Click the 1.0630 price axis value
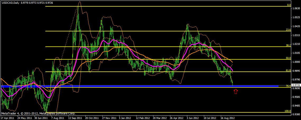Viewport: 301px width, 120px height. 296,8
